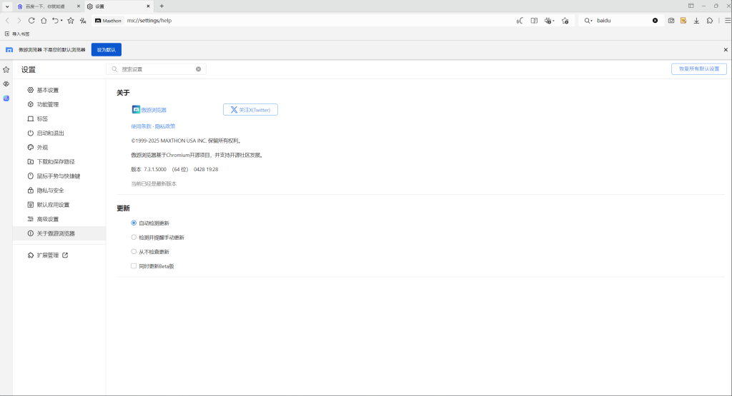
Task: Open the search engine selector dropdown
Action: point(588,21)
